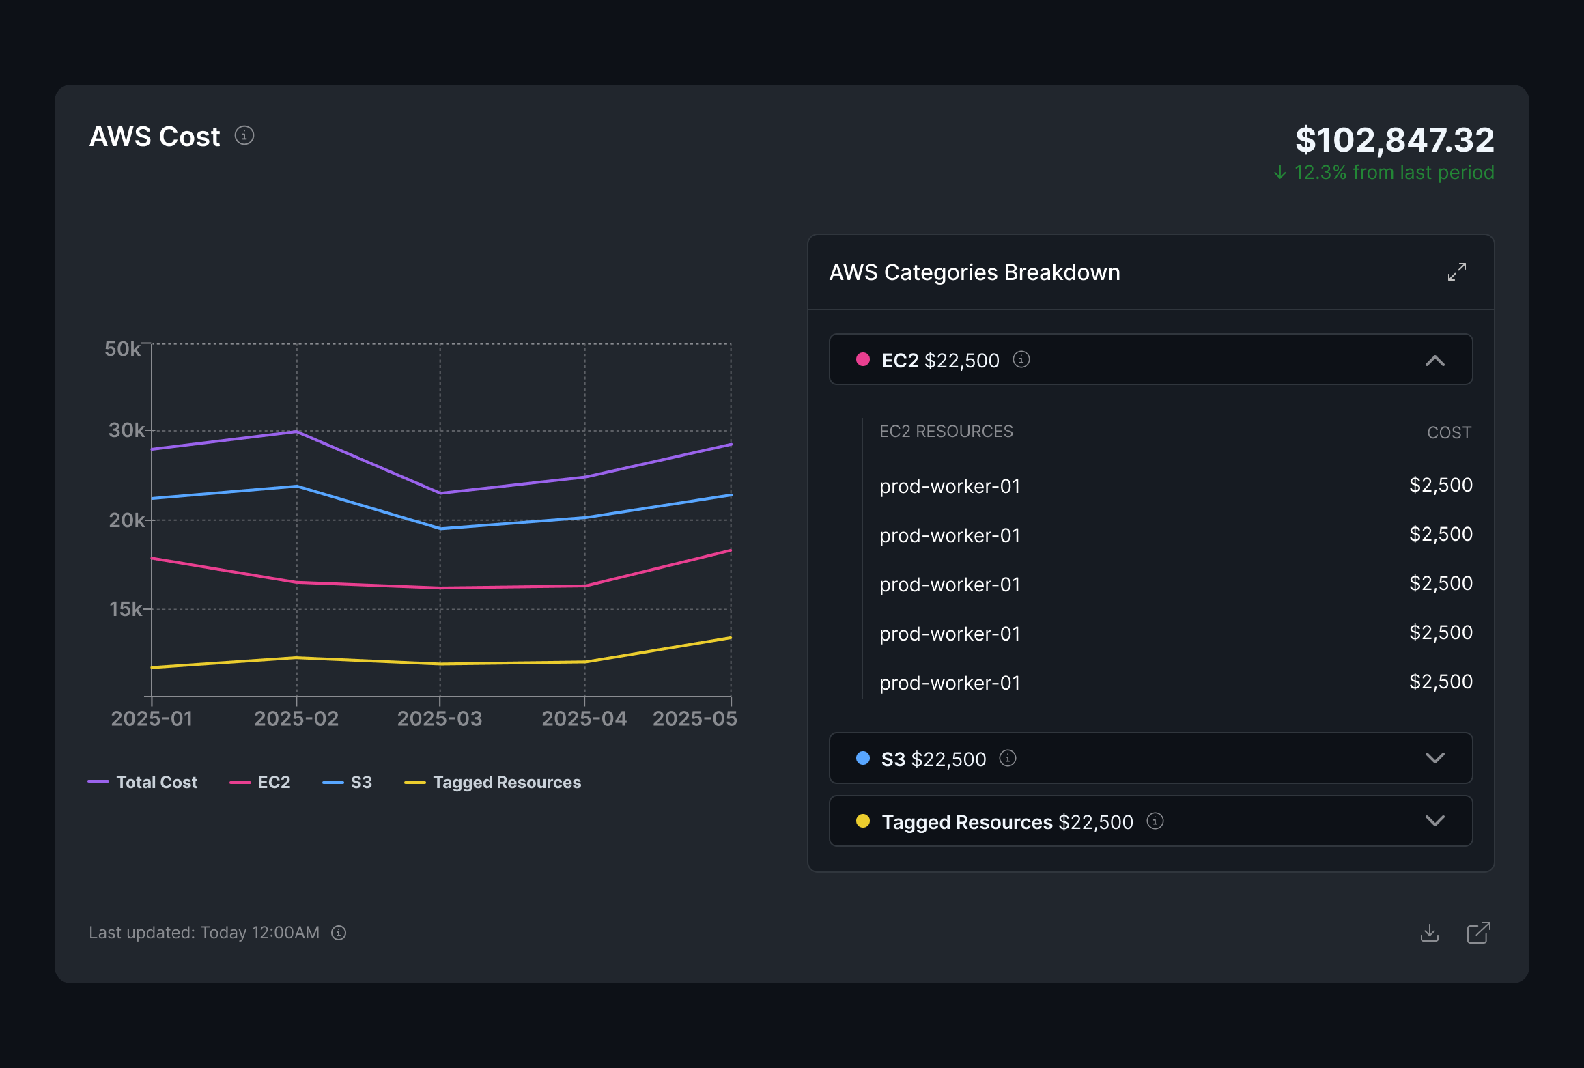
Task: Select last prod-worker-01 resource row
Action: [x=949, y=683]
